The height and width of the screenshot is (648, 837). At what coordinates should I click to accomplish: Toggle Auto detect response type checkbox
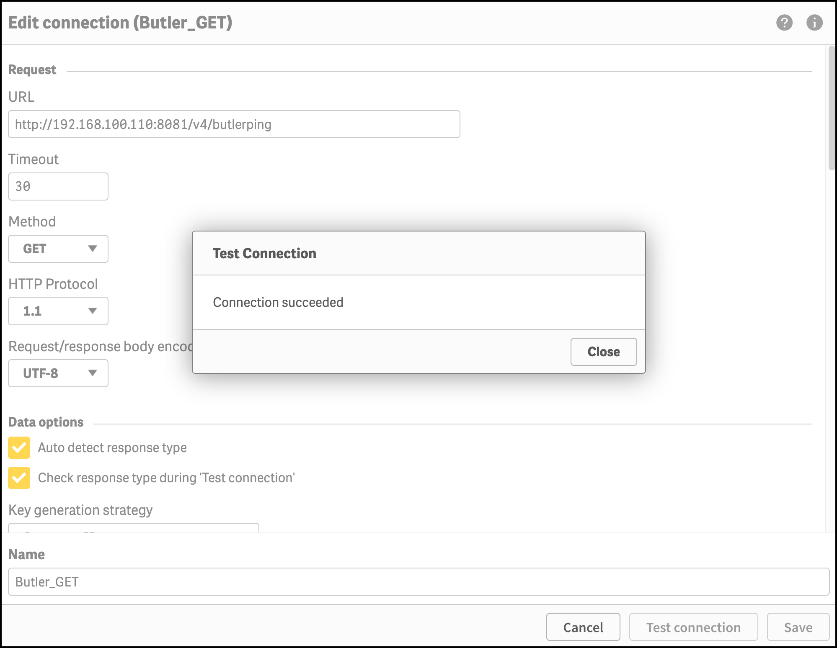point(19,447)
